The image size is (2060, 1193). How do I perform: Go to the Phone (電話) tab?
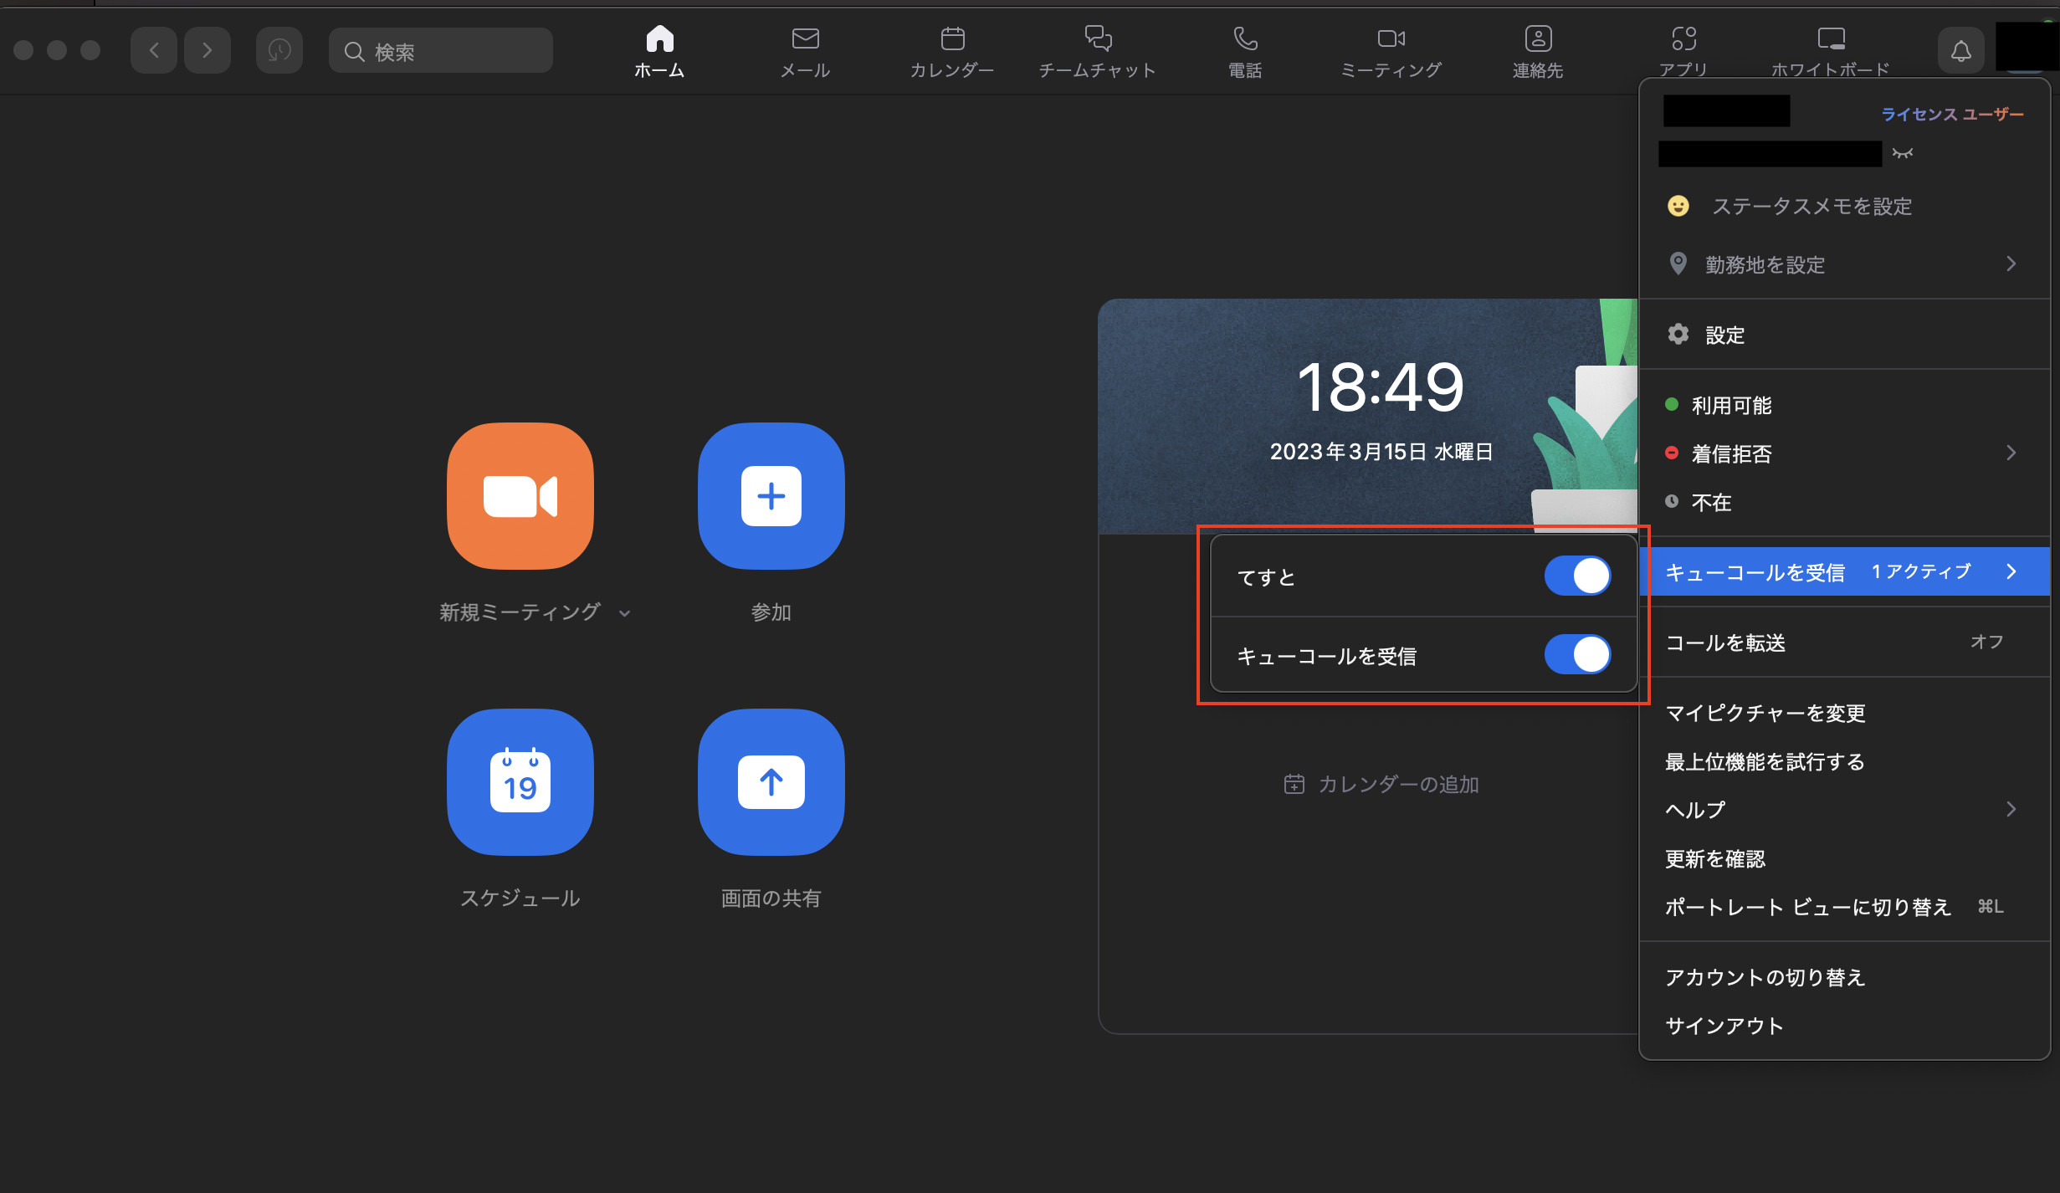coord(1245,52)
